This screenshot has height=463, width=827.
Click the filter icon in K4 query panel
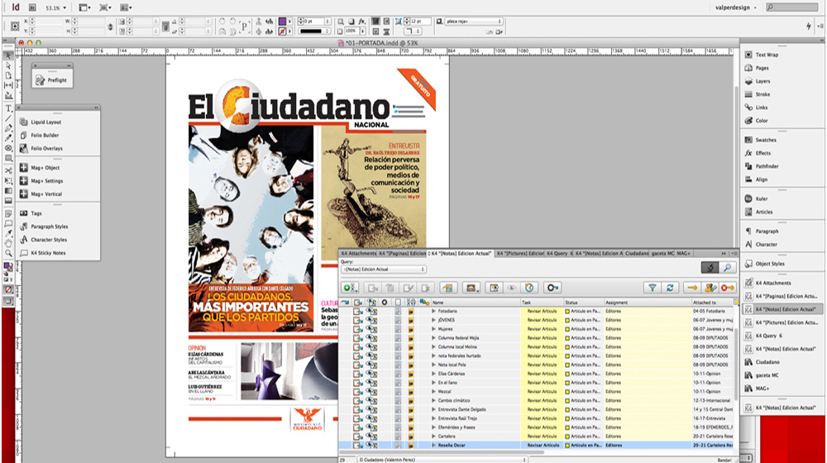(652, 288)
